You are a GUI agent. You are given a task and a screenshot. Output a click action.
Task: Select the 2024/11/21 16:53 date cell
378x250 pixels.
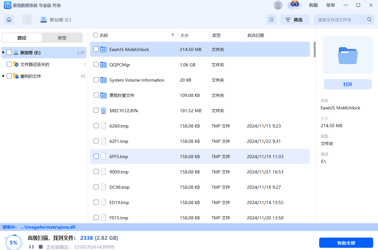point(265,172)
